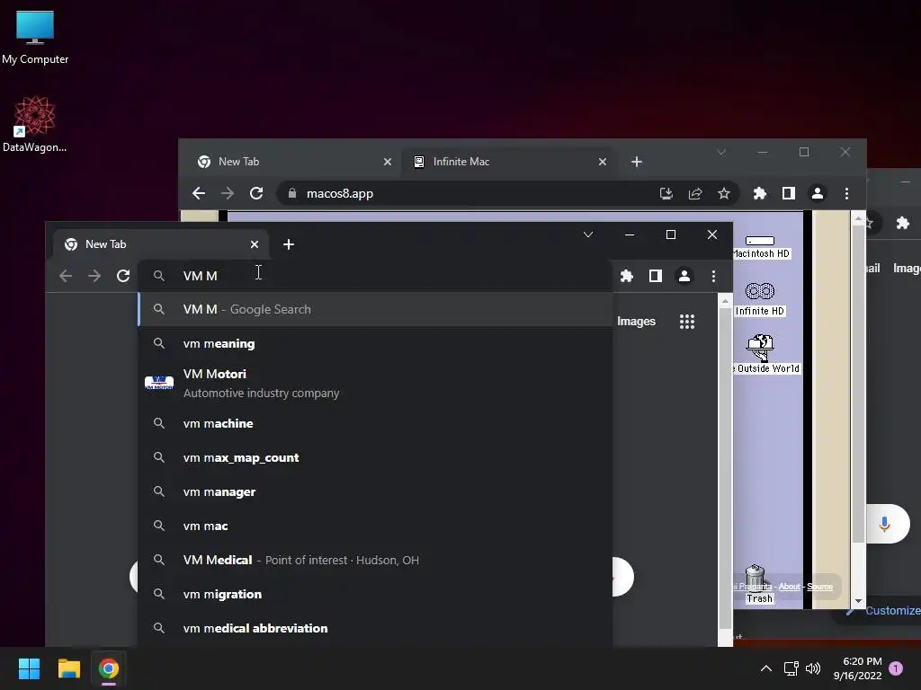Open Windows Start menu
Viewport: 921px width, 690px height.
click(29, 668)
